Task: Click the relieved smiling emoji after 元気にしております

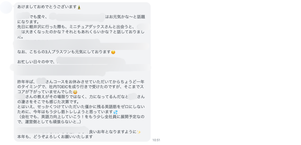Action: 113,52
